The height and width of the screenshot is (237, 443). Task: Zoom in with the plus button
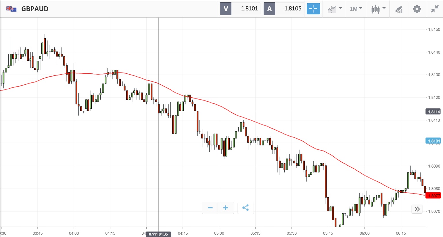tap(226, 208)
